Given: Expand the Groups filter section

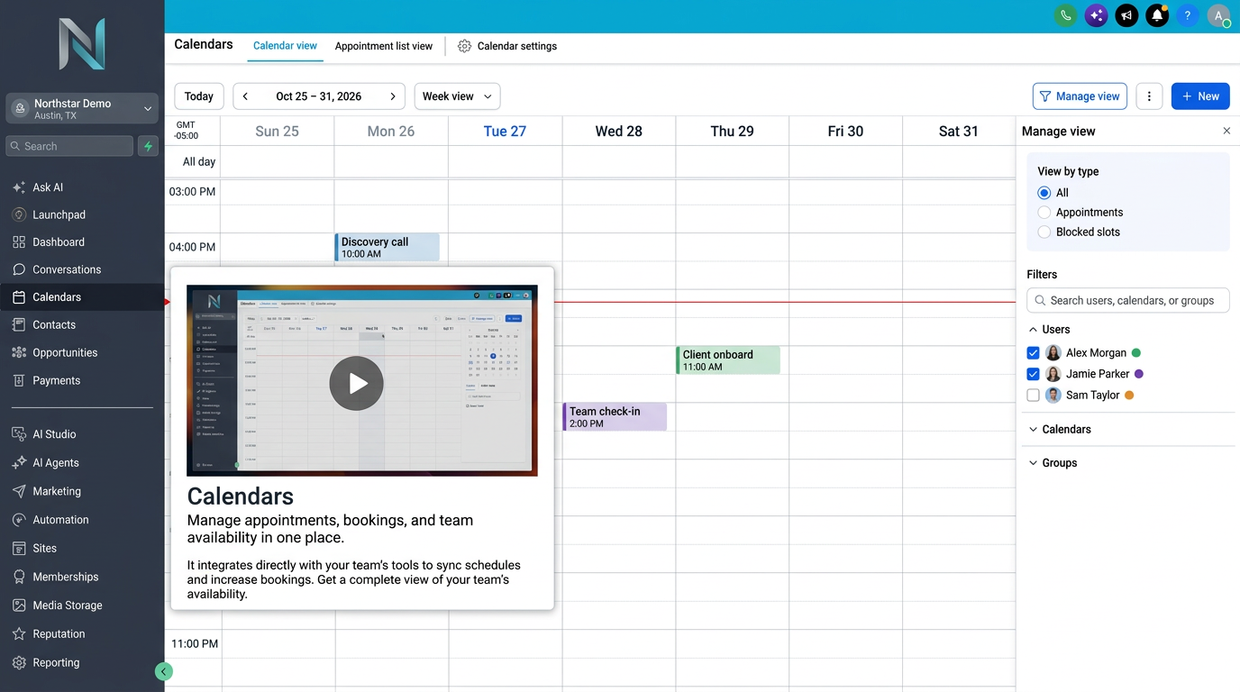Looking at the screenshot, I should tap(1053, 463).
